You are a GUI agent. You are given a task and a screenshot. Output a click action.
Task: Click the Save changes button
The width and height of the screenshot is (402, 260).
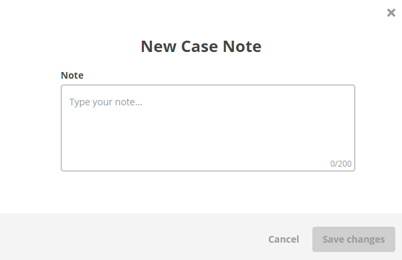click(354, 239)
